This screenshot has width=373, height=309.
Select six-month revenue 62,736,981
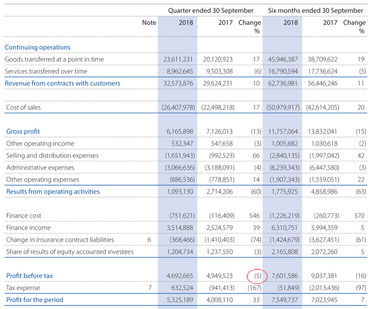tap(283, 83)
